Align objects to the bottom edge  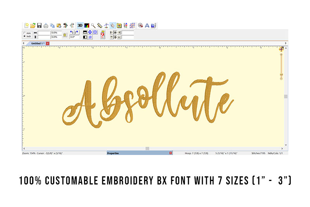[119, 37]
